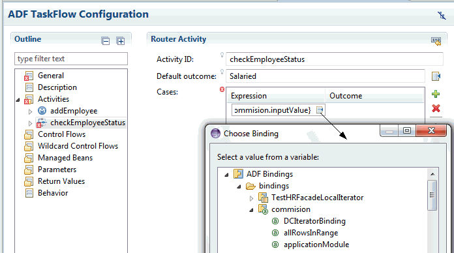Click the Outline filter text field
Screen dimensions: 454x253
[x=71, y=59]
